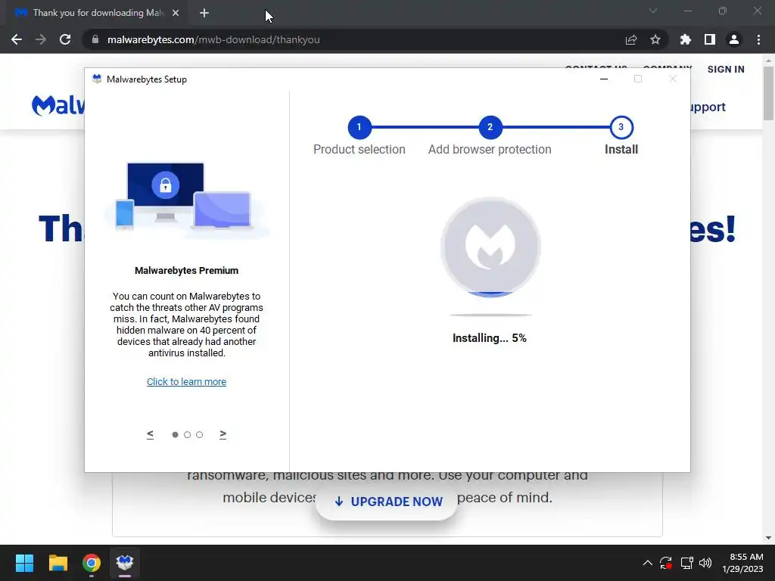775x581 pixels.
Task: Click the Malwarebytes Setup title bar icon
Action: tap(97, 79)
